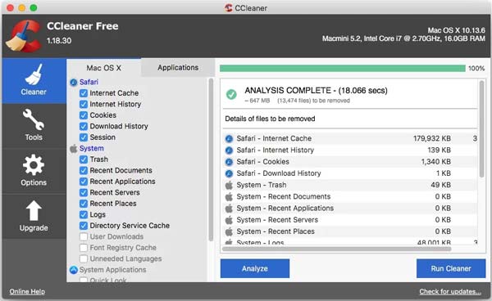
Task: Click Apple icon on System - Recent Places row
Action: 229,231
